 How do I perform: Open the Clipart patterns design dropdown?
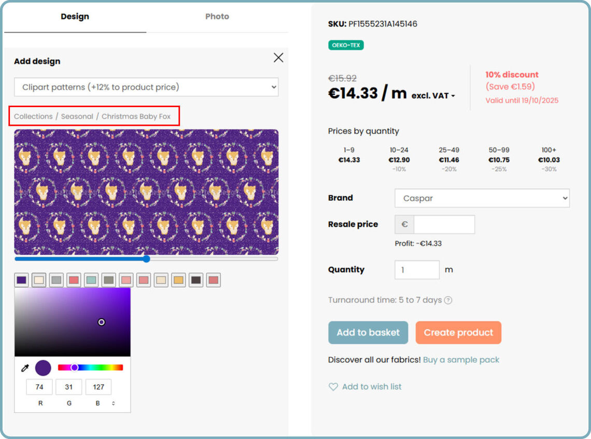click(146, 87)
